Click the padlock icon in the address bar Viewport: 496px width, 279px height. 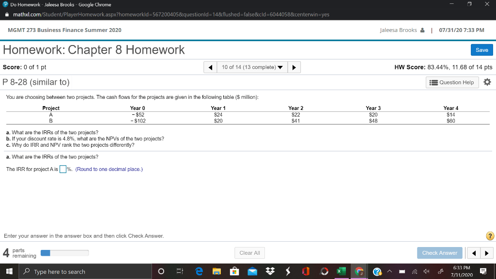(7, 15)
